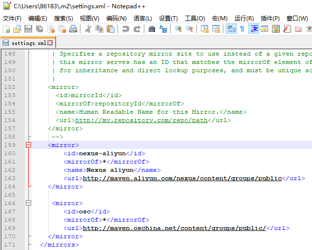Click the Paste clipboard icon

111,29
